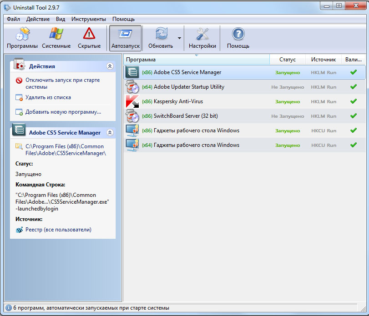Viewport: 369px width, 316px height.
Task: Show Скрытые programs with warning icon
Action: [x=89, y=38]
